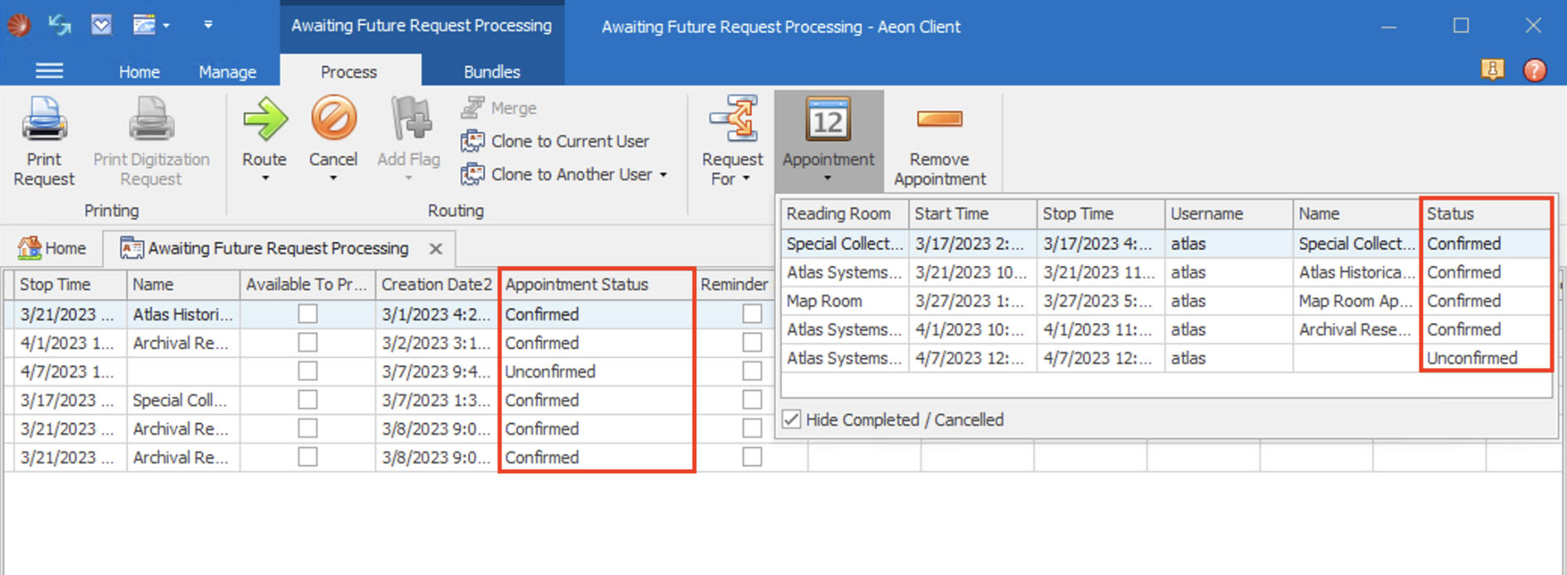Switch to the Bundles ribbon tab
Screen dimensions: 1567x575
[491, 72]
